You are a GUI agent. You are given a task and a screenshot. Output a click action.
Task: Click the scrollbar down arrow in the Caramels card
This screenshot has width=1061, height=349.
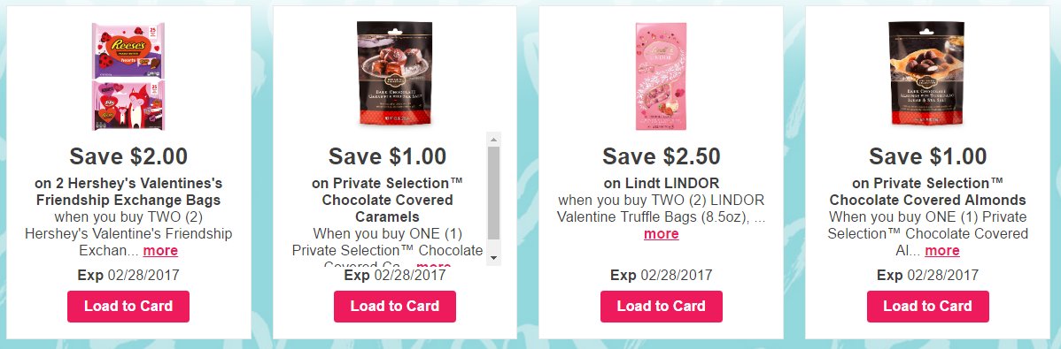[494, 259]
